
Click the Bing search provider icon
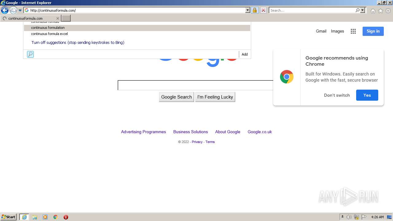coord(30,54)
